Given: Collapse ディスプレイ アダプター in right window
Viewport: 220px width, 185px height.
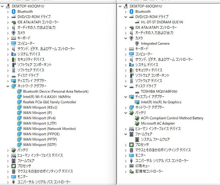Looking at the screenshot, I should [126, 97].
